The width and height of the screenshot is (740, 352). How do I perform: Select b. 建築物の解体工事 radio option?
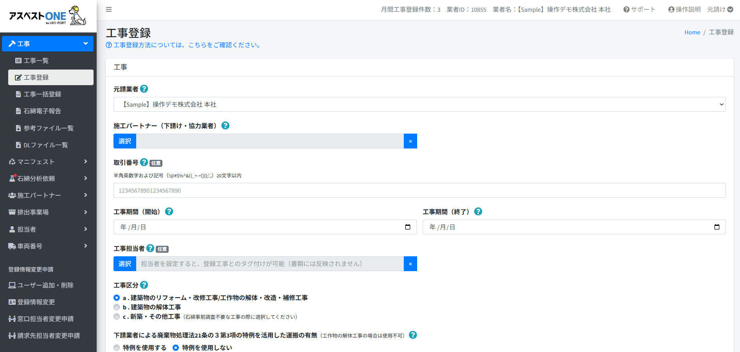point(117,307)
